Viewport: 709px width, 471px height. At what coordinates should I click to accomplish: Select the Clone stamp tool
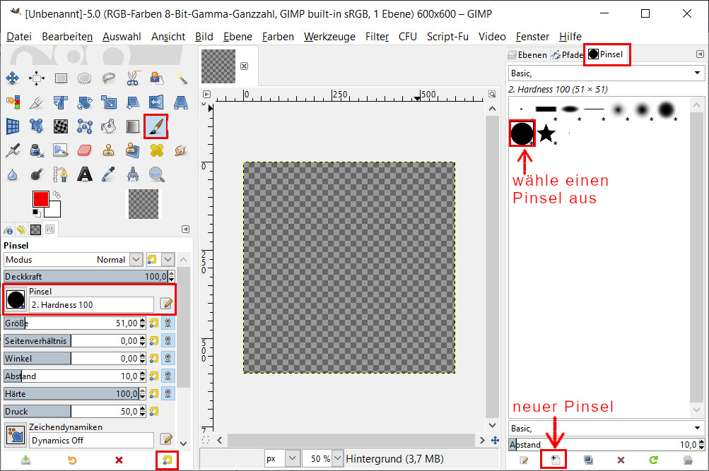(x=109, y=150)
